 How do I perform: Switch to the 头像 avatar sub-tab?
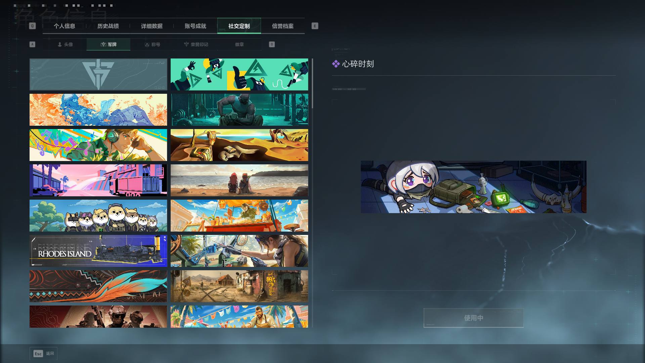click(x=65, y=44)
